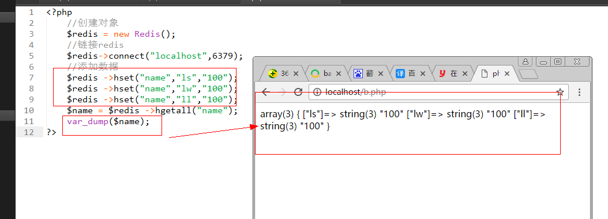Screen dimensions: 608x219
Task: Click the 'new Redis()' code on line 3
Action: 145,34
